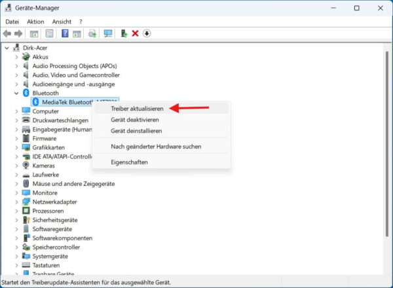Expand the Akkus category chevron
The image size is (393, 288).
16,57
